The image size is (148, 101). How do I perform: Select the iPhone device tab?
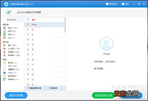(12, 20)
